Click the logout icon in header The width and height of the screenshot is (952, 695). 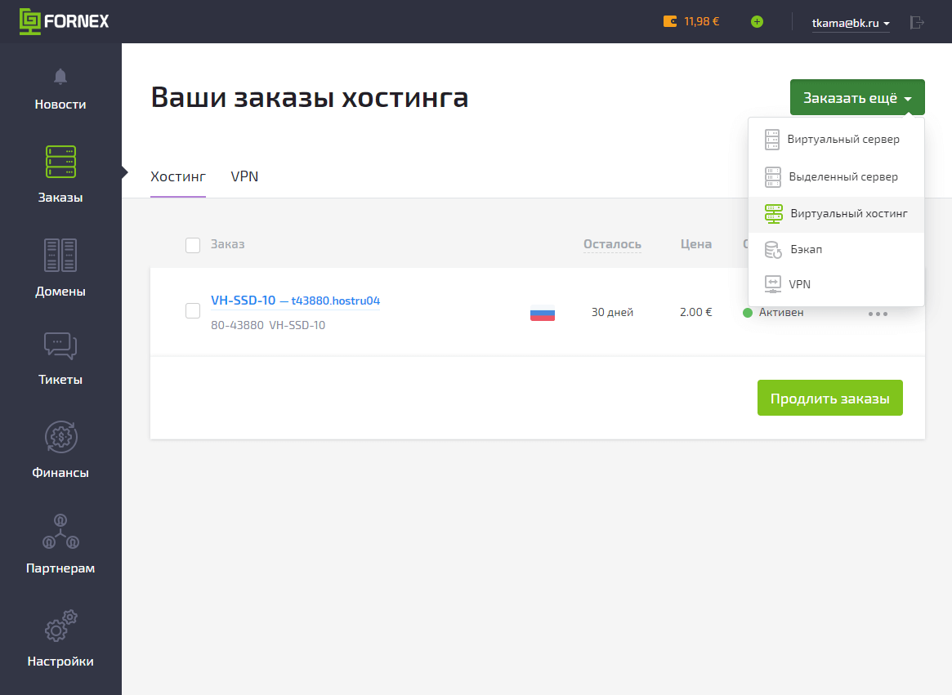pyautogui.click(x=917, y=23)
